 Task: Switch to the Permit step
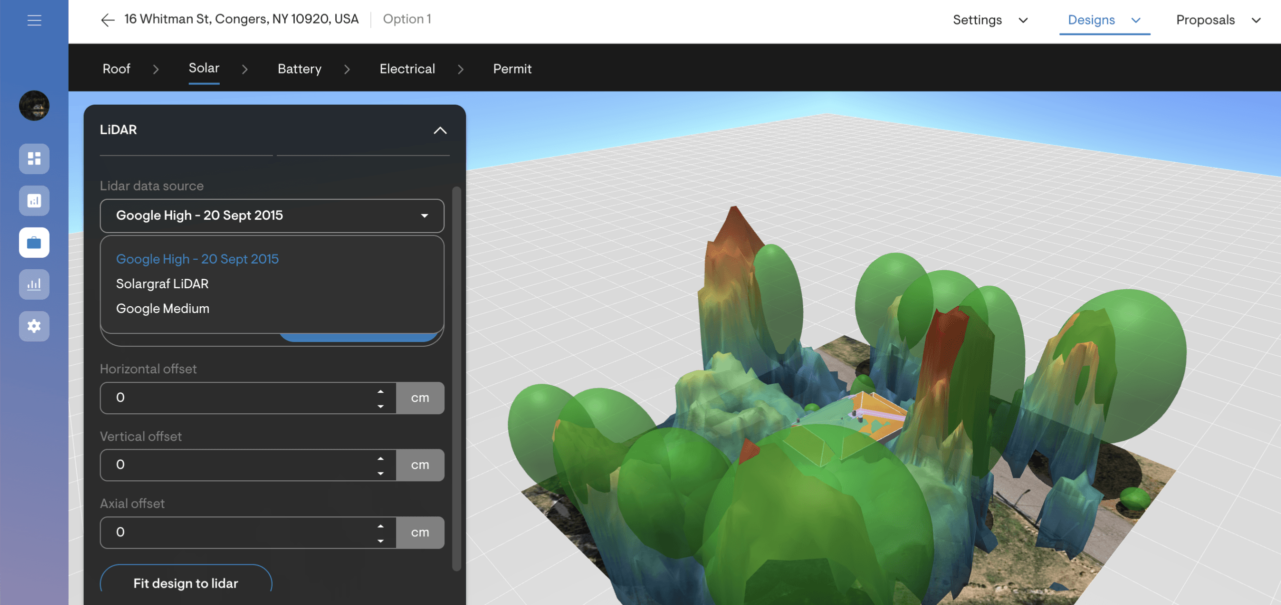click(512, 69)
